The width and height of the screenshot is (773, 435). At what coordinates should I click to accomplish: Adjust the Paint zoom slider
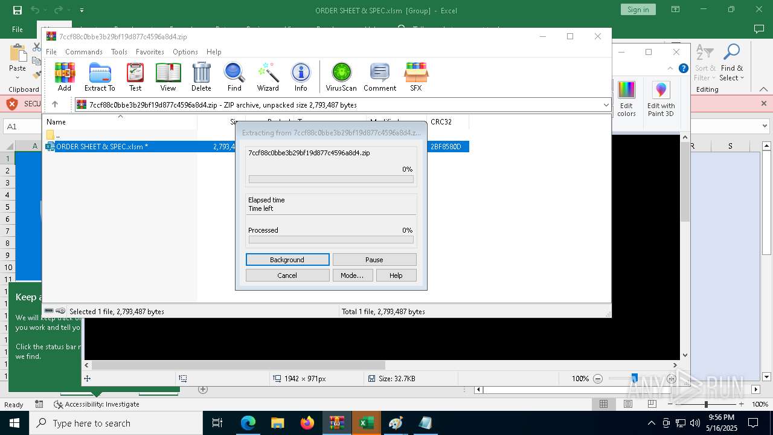(634, 378)
